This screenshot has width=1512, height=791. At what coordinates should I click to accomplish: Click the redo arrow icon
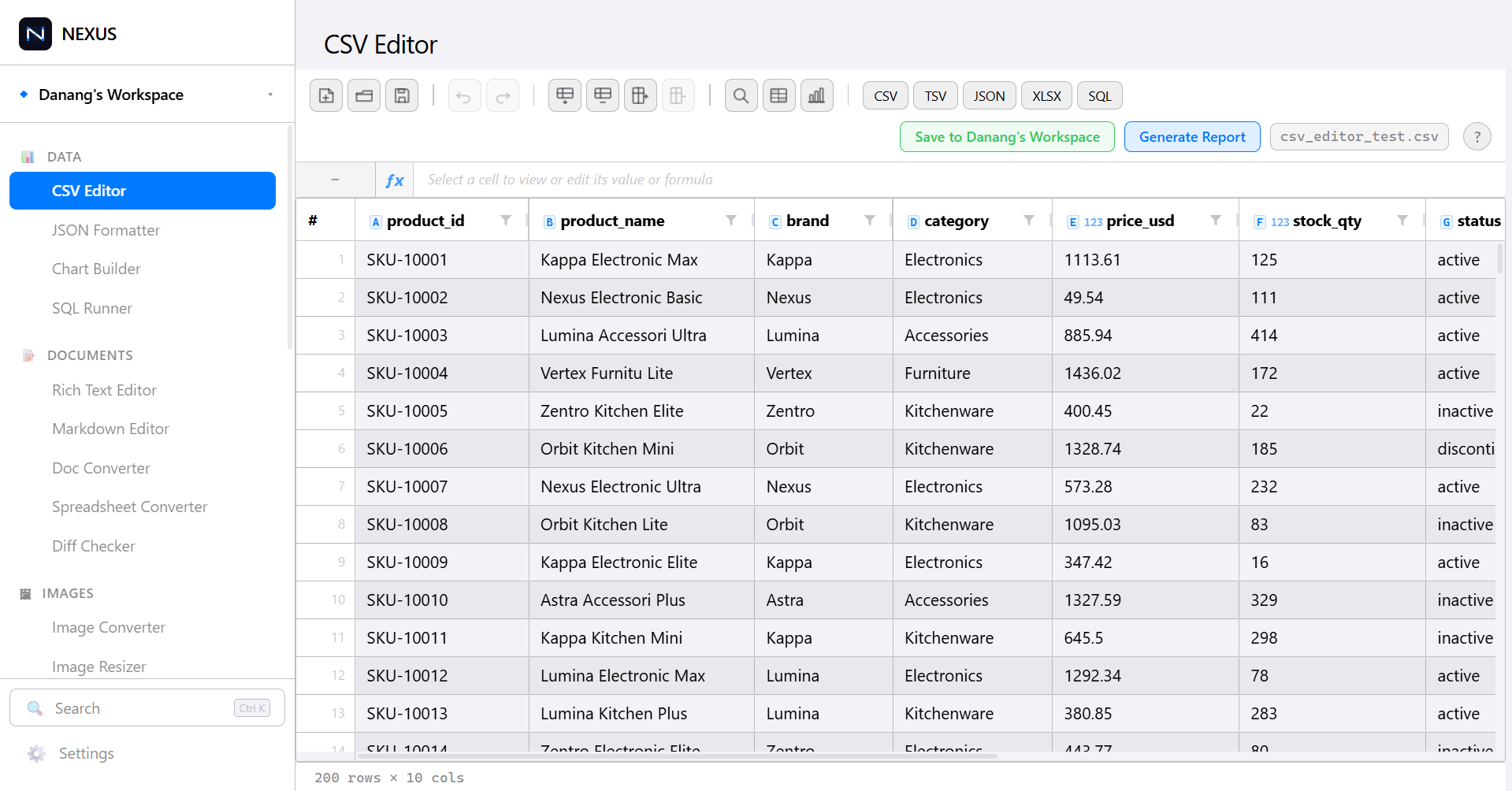[503, 96]
